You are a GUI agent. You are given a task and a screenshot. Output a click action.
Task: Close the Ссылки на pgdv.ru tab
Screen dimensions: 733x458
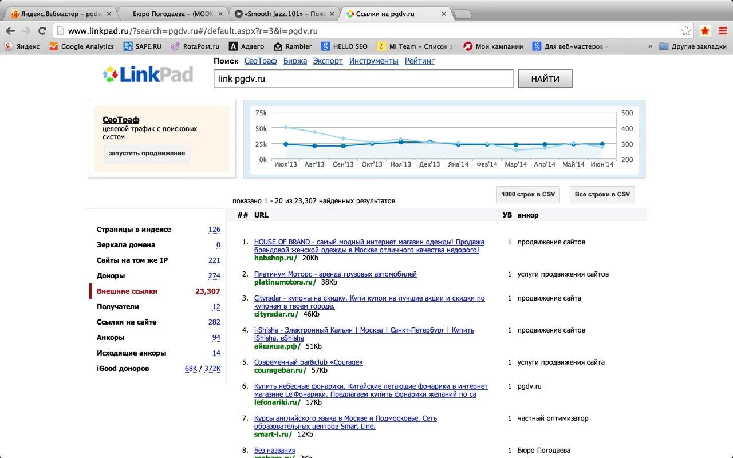[x=444, y=14]
